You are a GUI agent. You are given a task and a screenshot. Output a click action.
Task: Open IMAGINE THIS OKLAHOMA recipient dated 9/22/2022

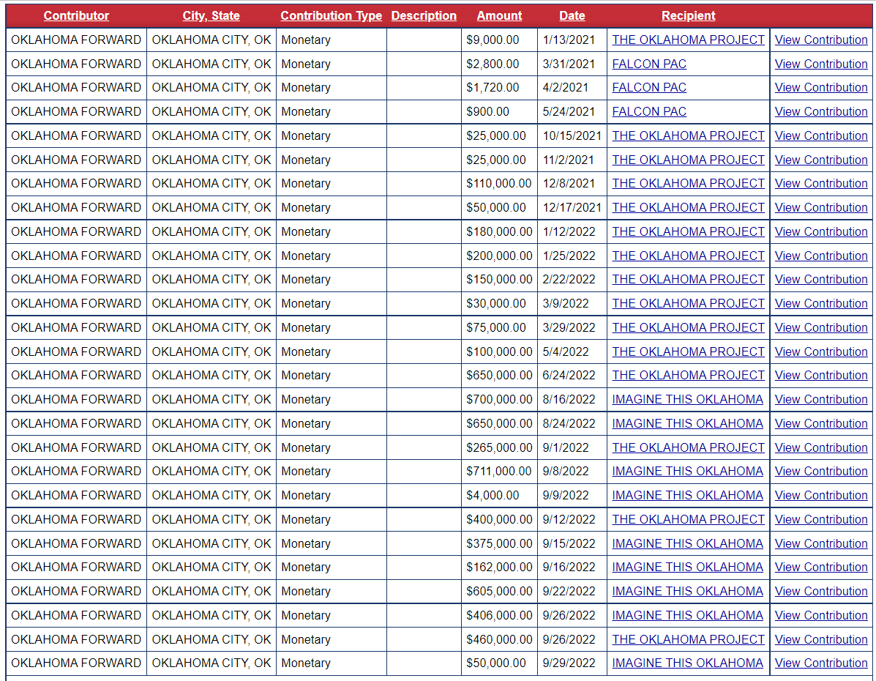tap(688, 591)
